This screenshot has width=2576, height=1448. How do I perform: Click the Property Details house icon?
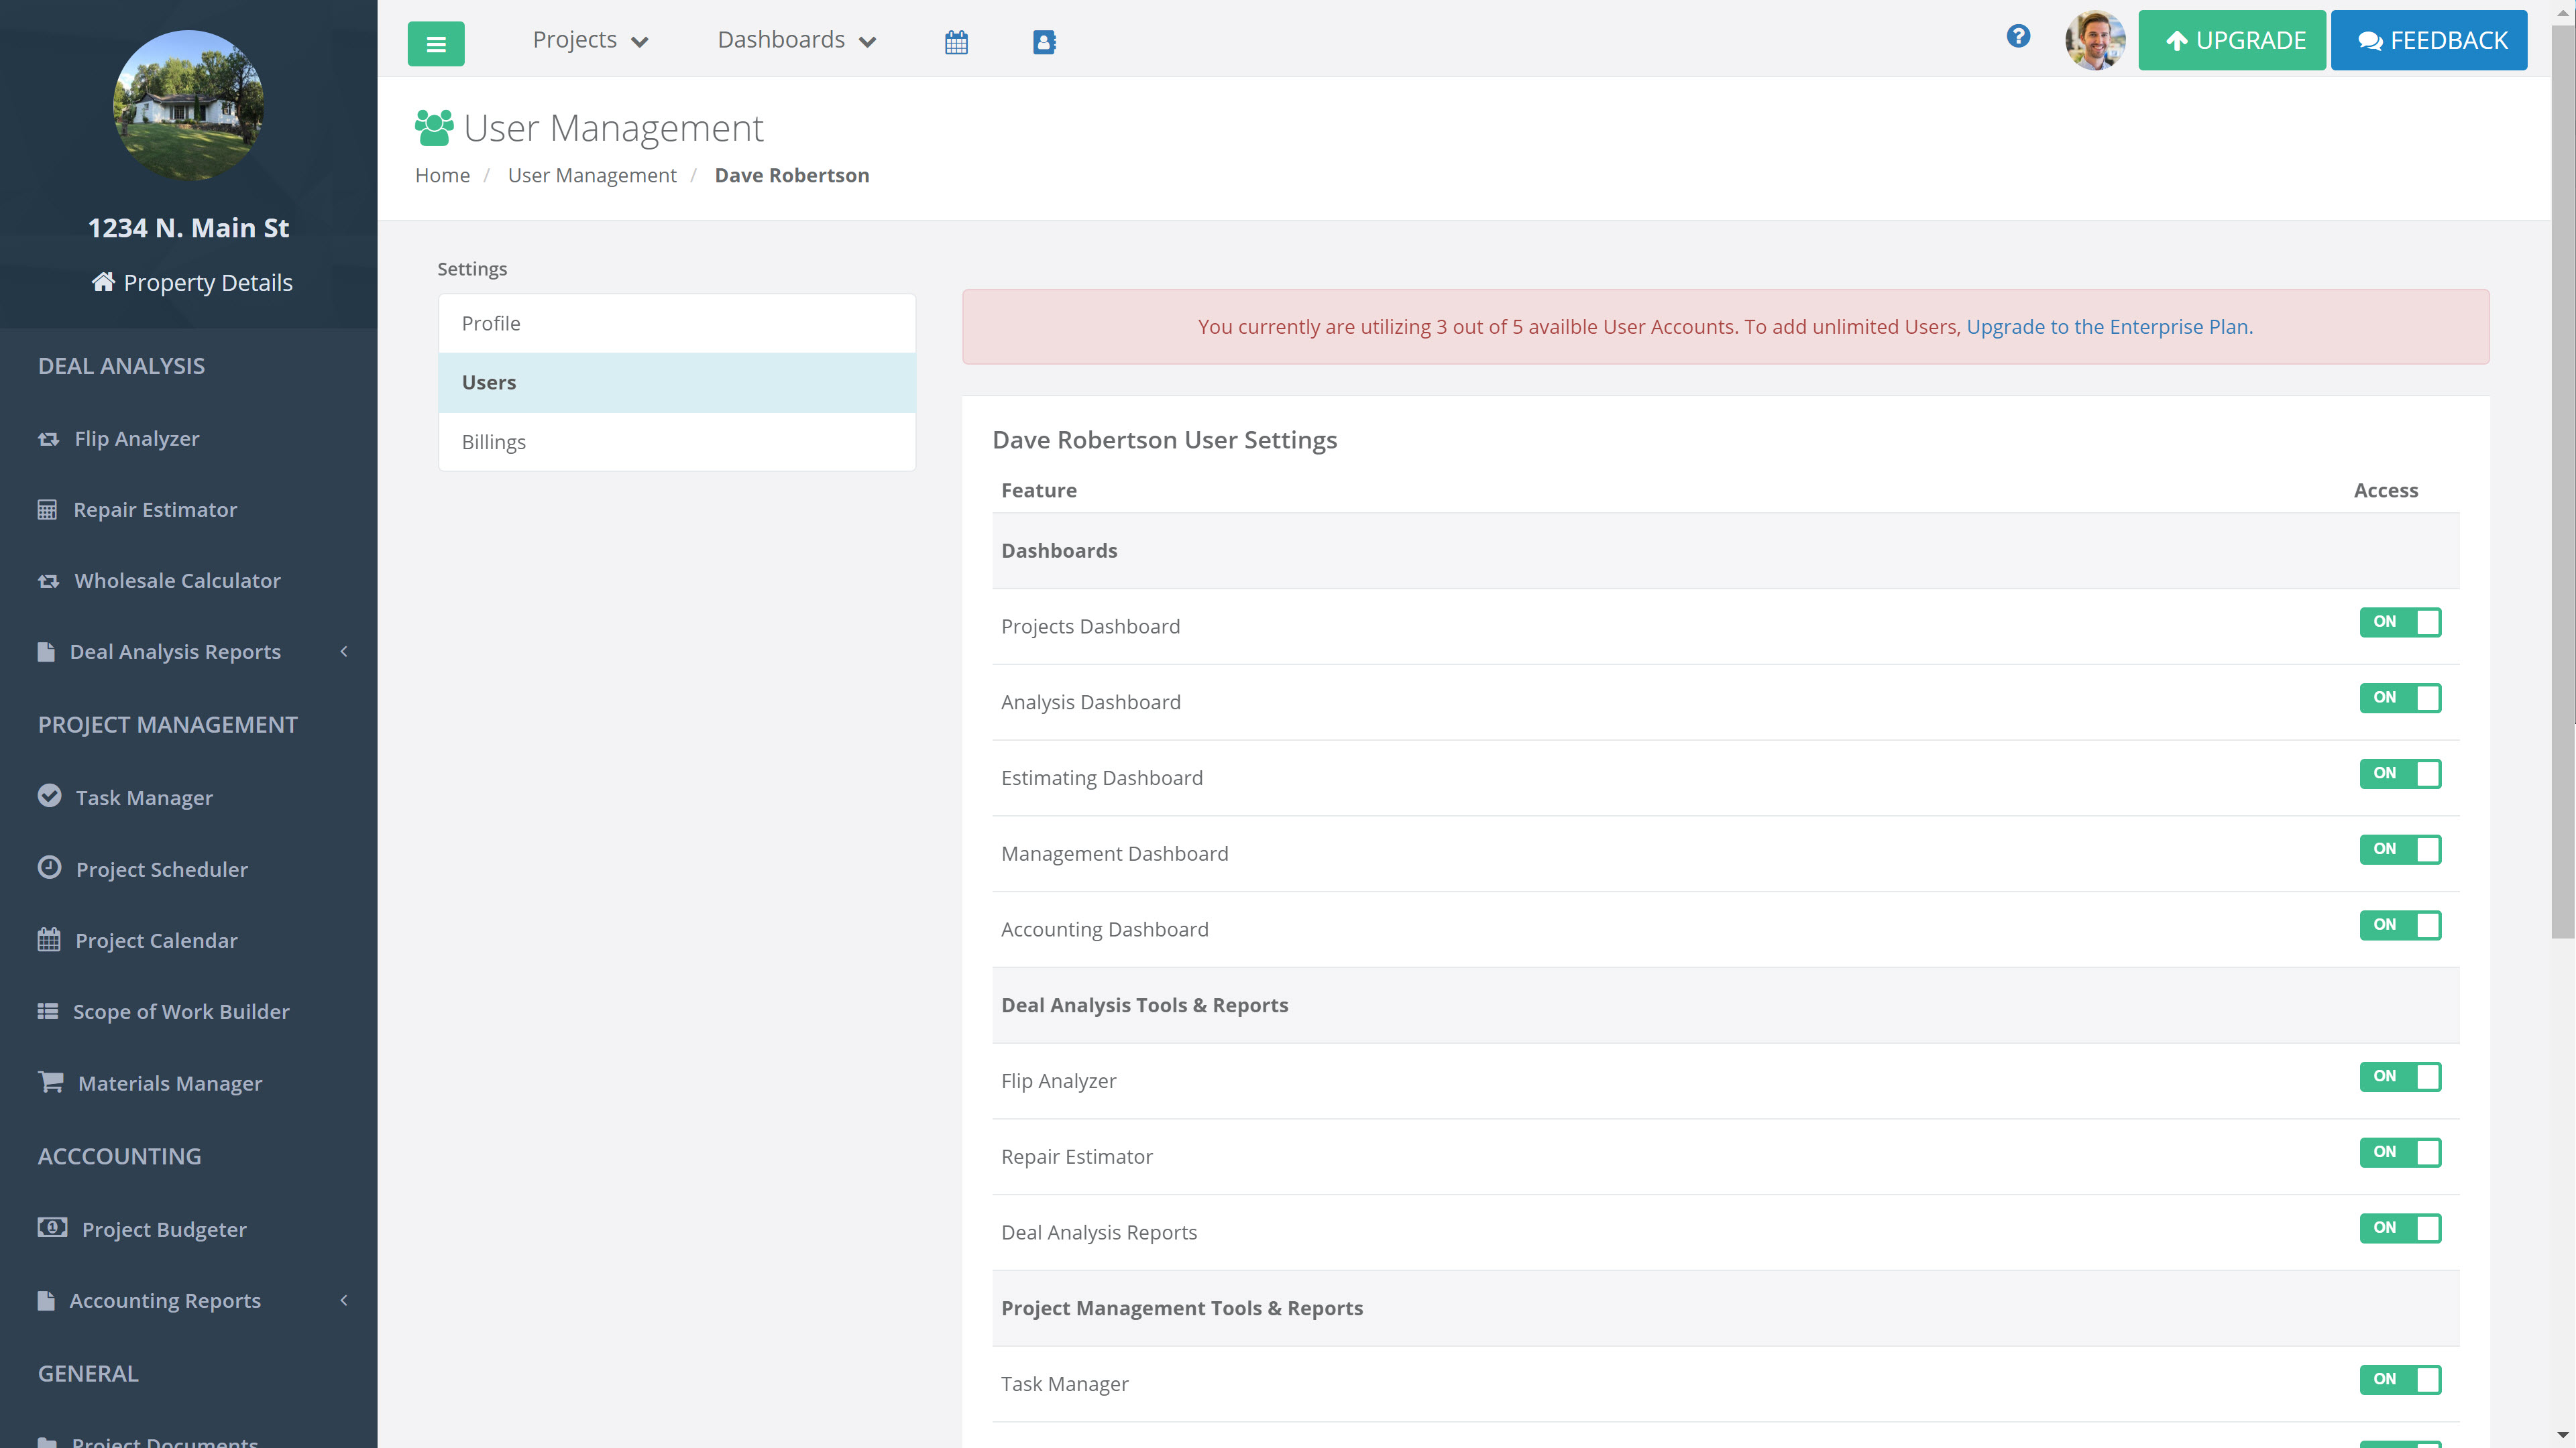coord(103,282)
